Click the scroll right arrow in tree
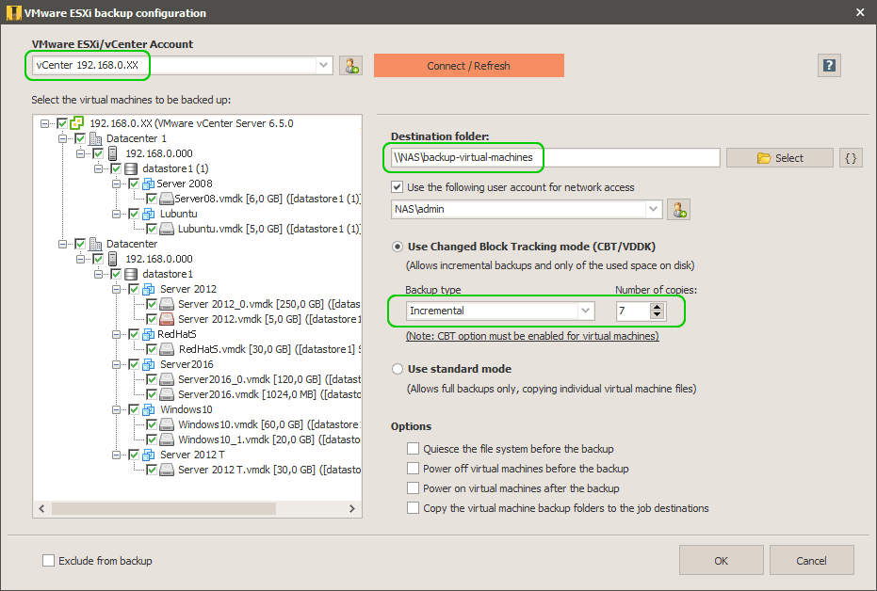The height and width of the screenshot is (591, 877). pyautogui.click(x=351, y=508)
